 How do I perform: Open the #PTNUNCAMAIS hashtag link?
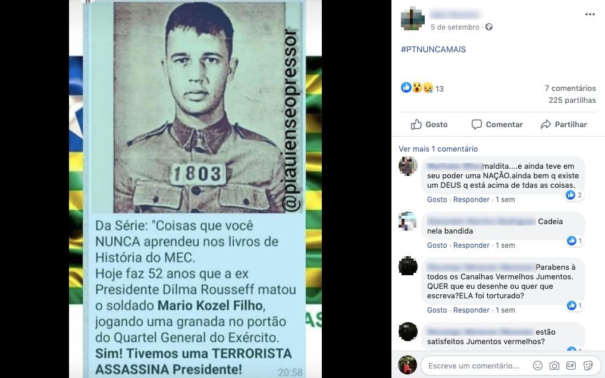coord(433,49)
